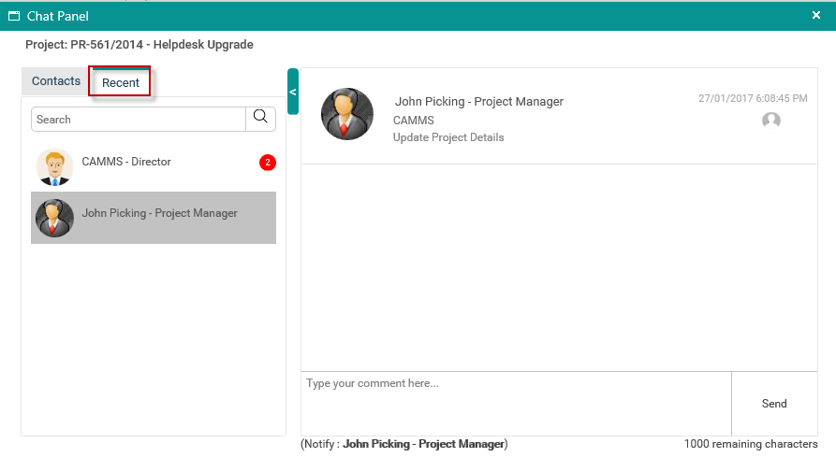The width and height of the screenshot is (836, 472).
Task: Click the grey user icon under timestamp
Action: [x=771, y=121]
